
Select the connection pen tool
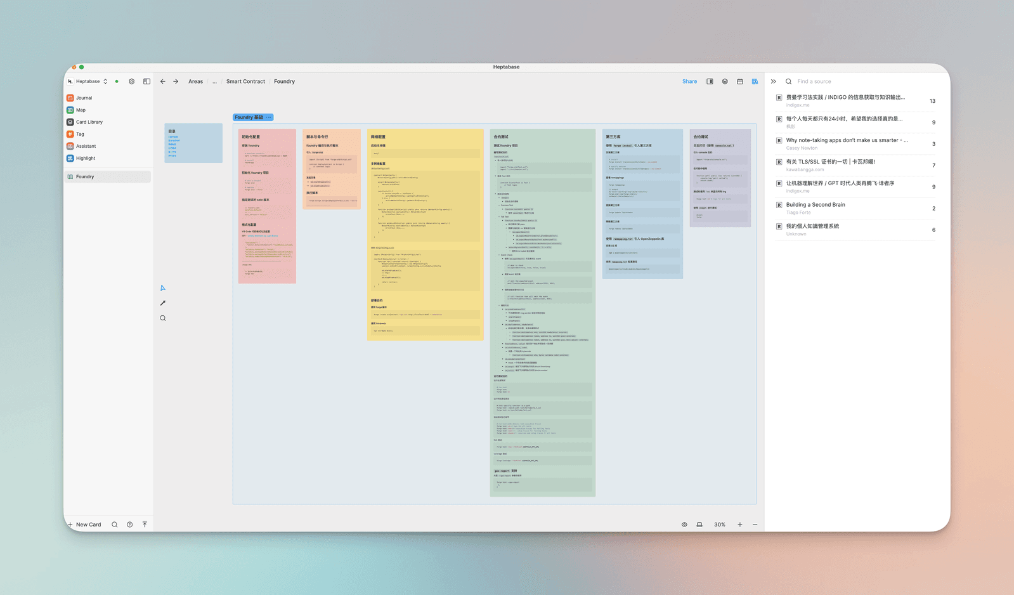(163, 303)
